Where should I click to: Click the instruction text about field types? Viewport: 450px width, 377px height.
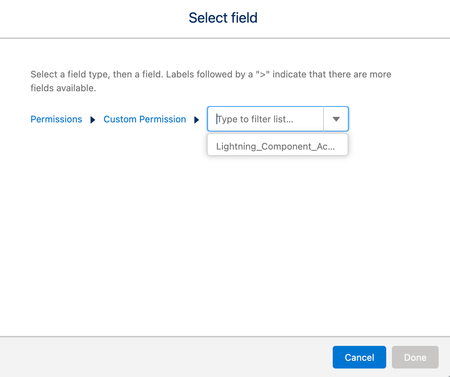pos(211,81)
